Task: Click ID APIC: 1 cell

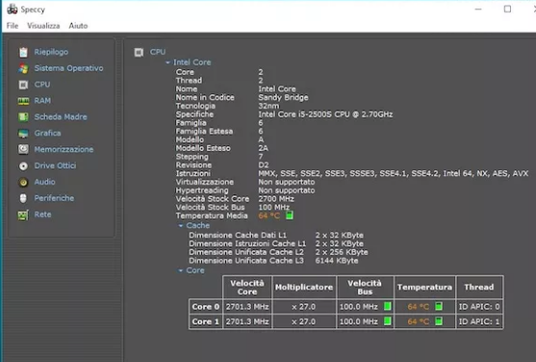Action: pos(479,322)
